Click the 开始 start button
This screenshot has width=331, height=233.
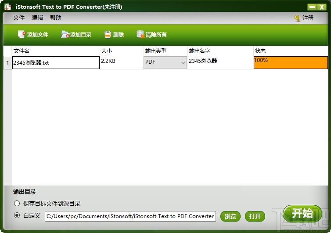click(302, 213)
